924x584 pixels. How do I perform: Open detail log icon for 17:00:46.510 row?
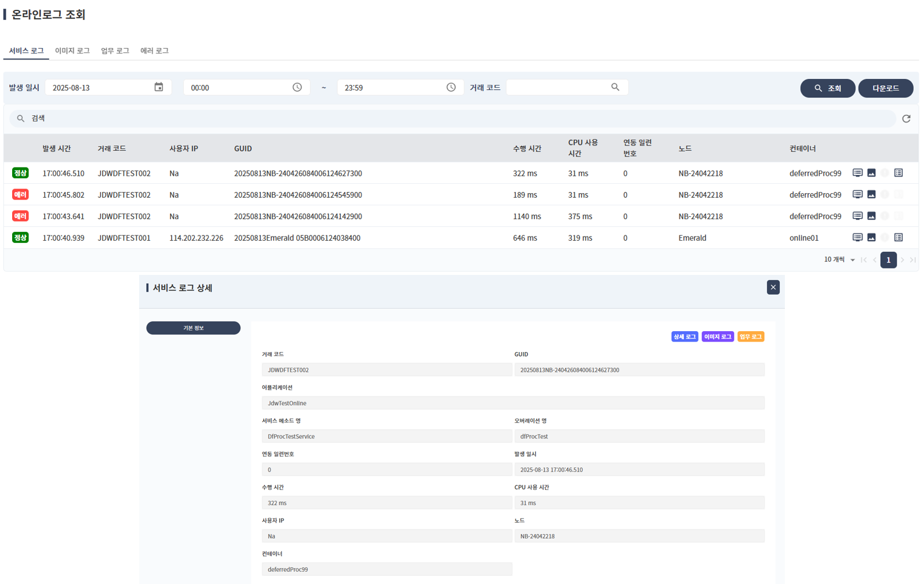point(857,173)
